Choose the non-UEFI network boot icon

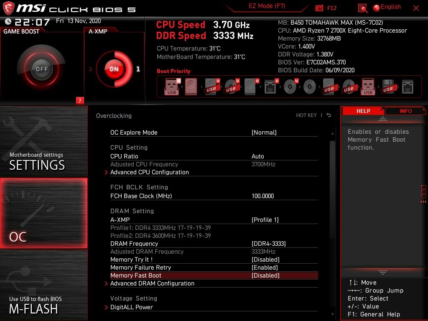408,87
